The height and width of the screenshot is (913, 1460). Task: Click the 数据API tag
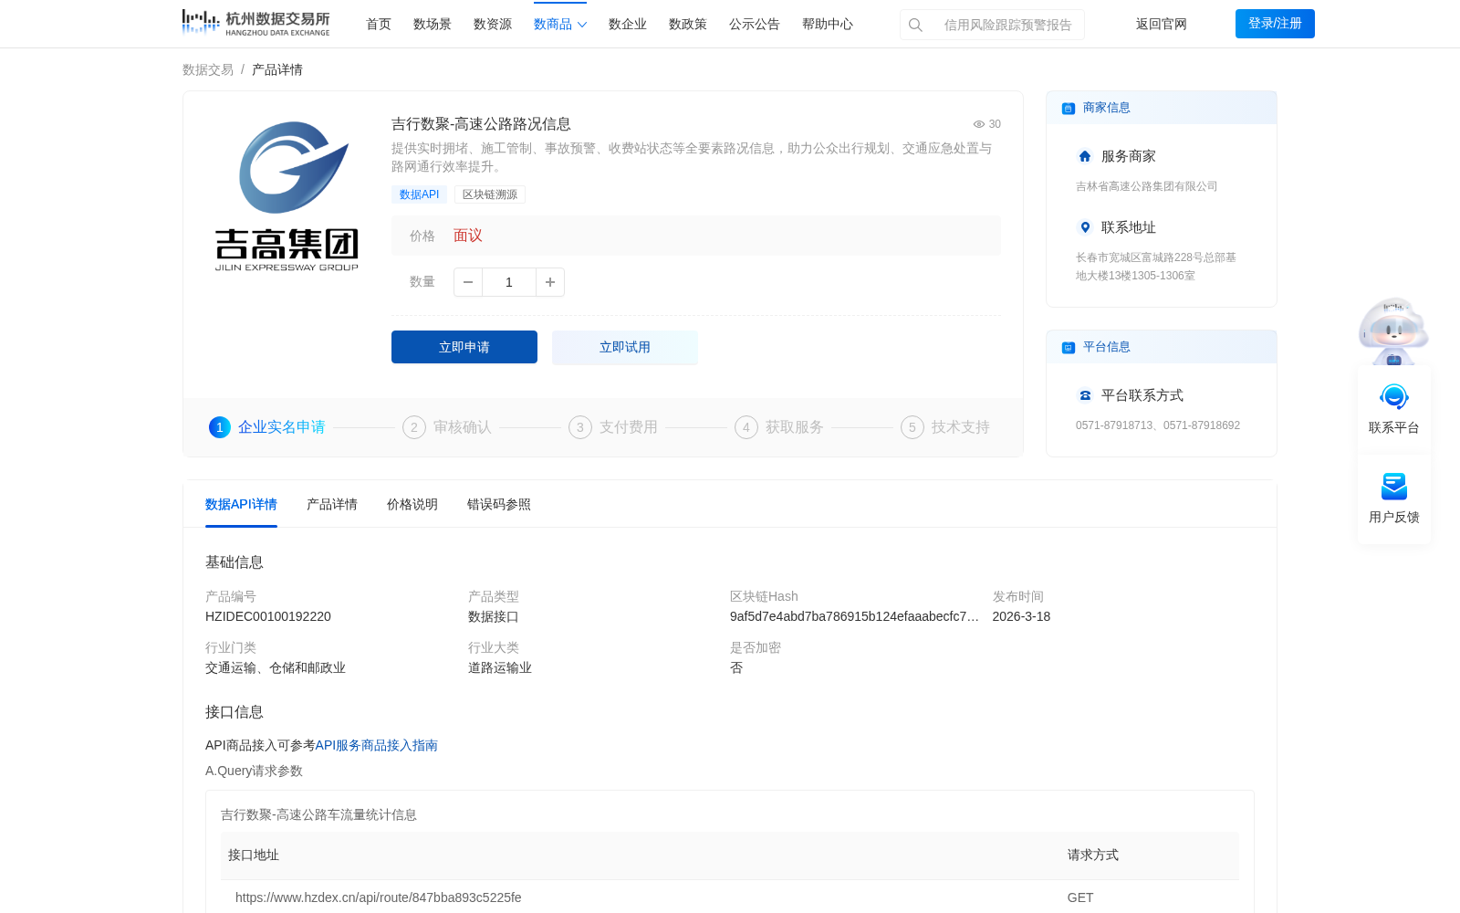pos(420,194)
